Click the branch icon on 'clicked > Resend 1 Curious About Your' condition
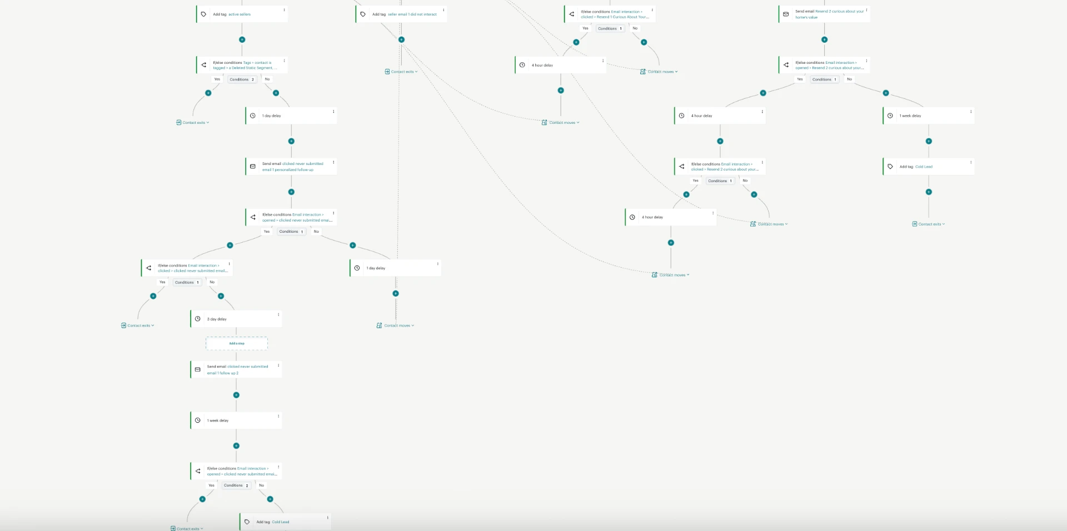1067x531 pixels. pos(571,14)
